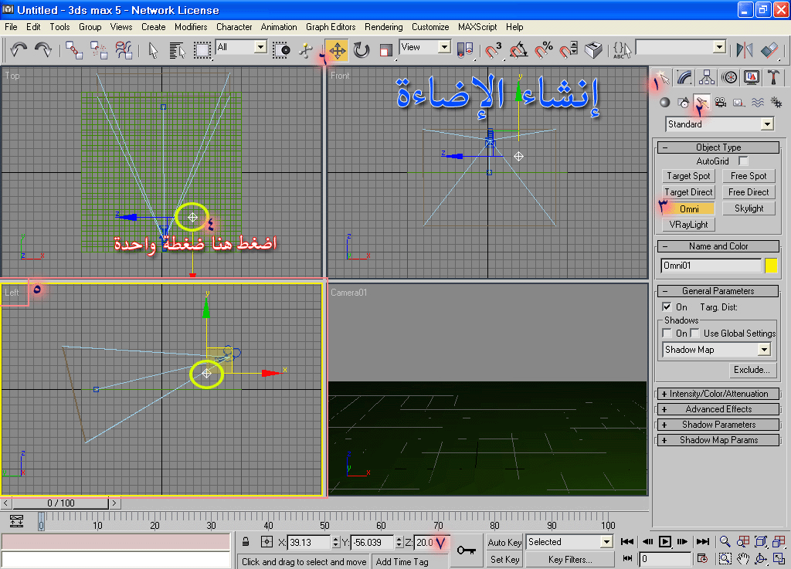Toggle the Set Key mode button
The width and height of the screenshot is (791, 569).
pyautogui.click(x=504, y=560)
